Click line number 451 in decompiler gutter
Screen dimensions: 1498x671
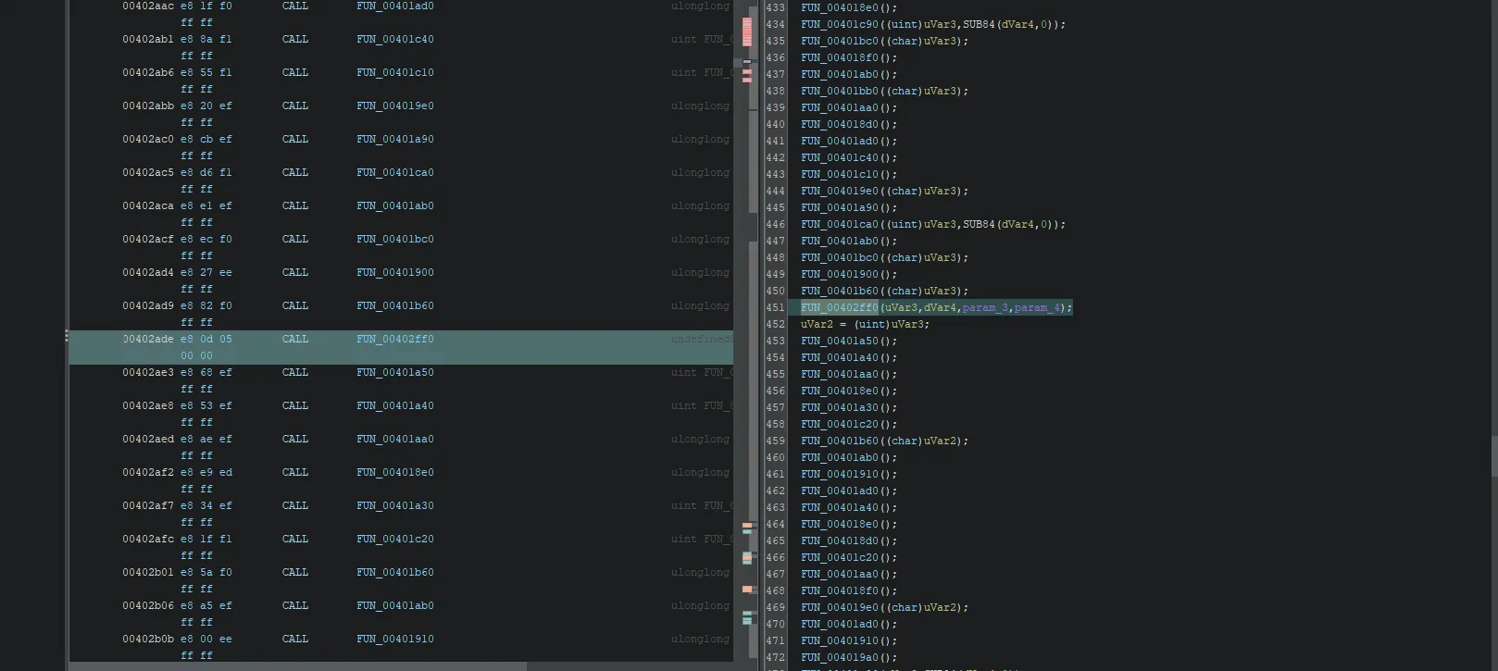(x=775, y=308)
